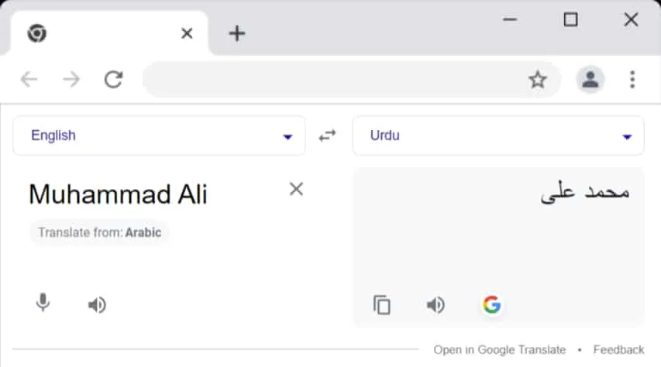Open the Feedback link
The width and height of the screenshot is (661, 367).
click(618, 350)
